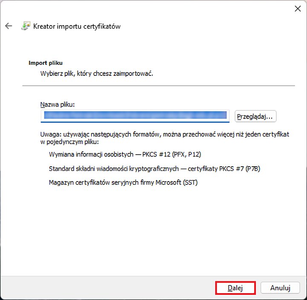Image resolution: width=307 pixels, height=300 pixels.
Task: Click the Nazwa pliku file path field
Action: point(135,116)
